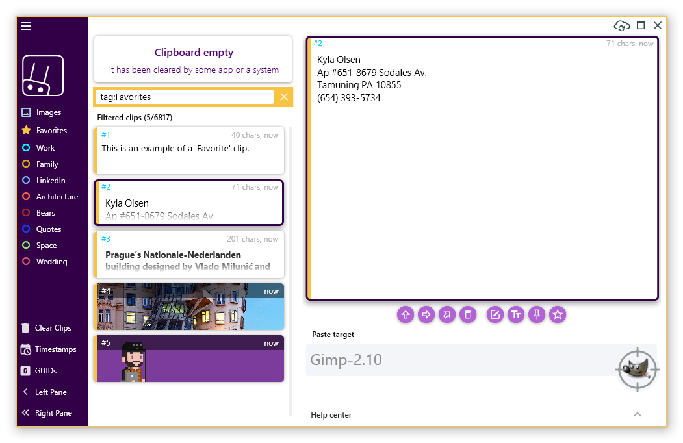Filter clips by Images
The image size is (683, 443).
pos(42,112)
